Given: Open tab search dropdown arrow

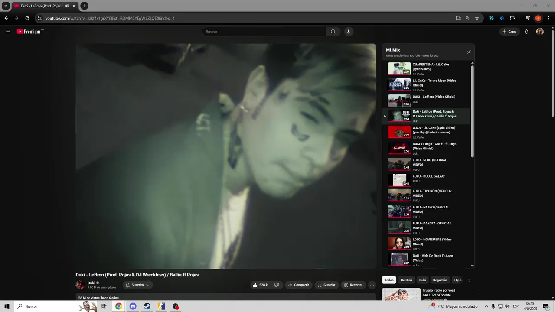Looking at the screenshot, I should [x=6, y=6].
